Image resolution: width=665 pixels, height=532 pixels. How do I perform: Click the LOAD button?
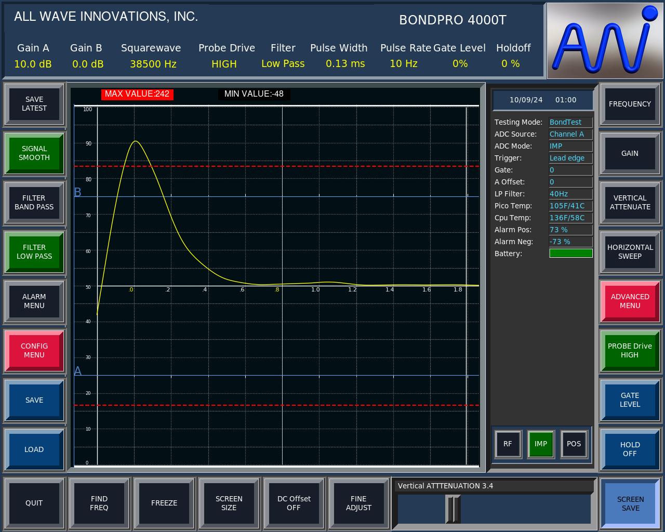click(x=34, y=449)
